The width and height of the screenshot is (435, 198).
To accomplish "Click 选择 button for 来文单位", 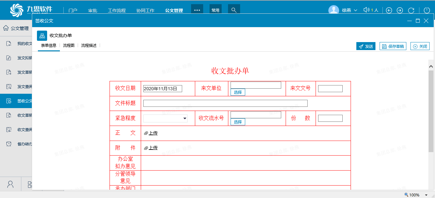I will [x=238, y=92].
